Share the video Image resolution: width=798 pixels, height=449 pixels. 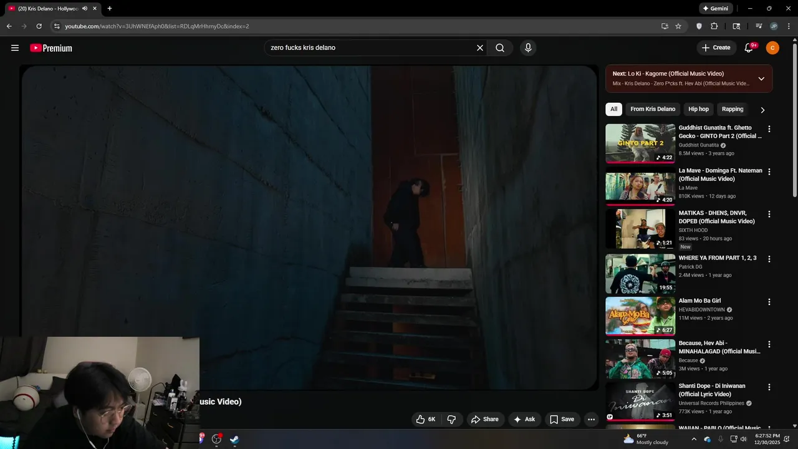pyautogui.click(x=484, y=419)
